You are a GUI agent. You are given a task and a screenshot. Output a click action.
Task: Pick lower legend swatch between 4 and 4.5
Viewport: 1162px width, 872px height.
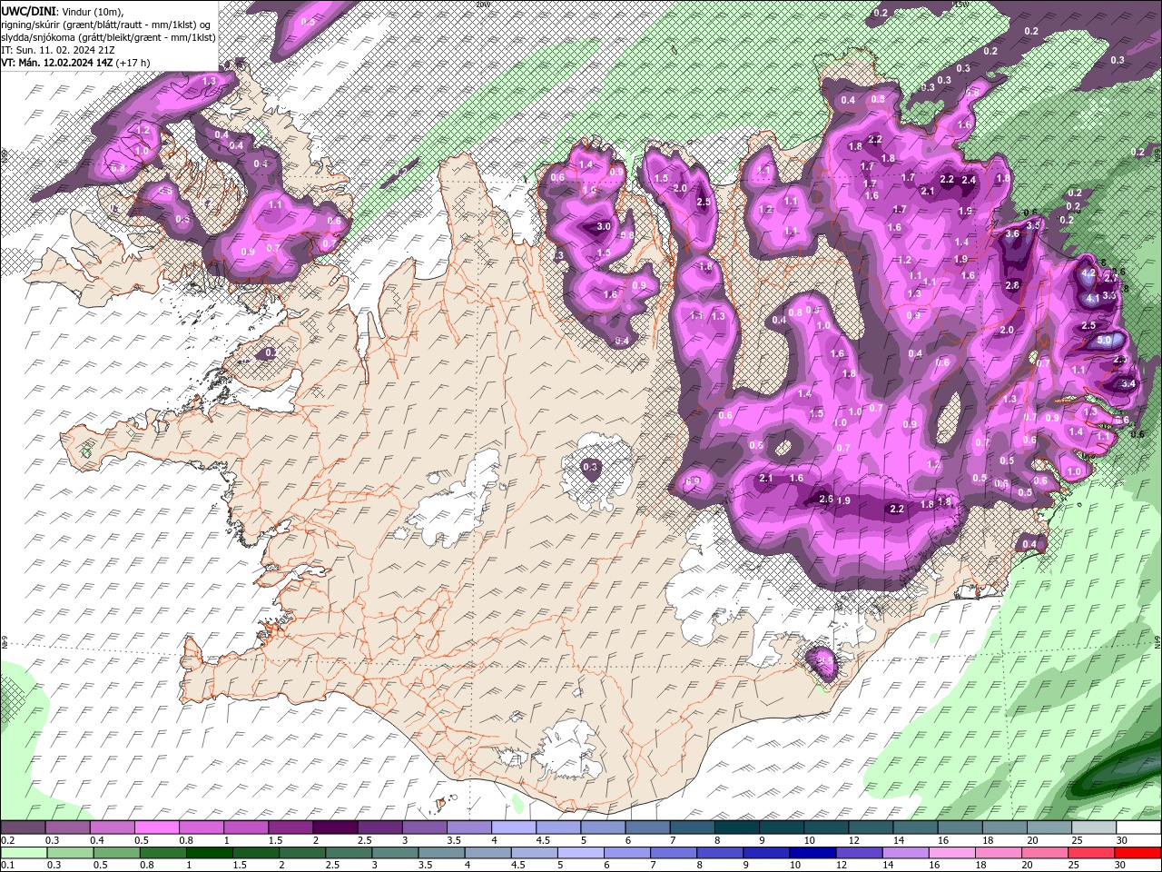[488, 853]
